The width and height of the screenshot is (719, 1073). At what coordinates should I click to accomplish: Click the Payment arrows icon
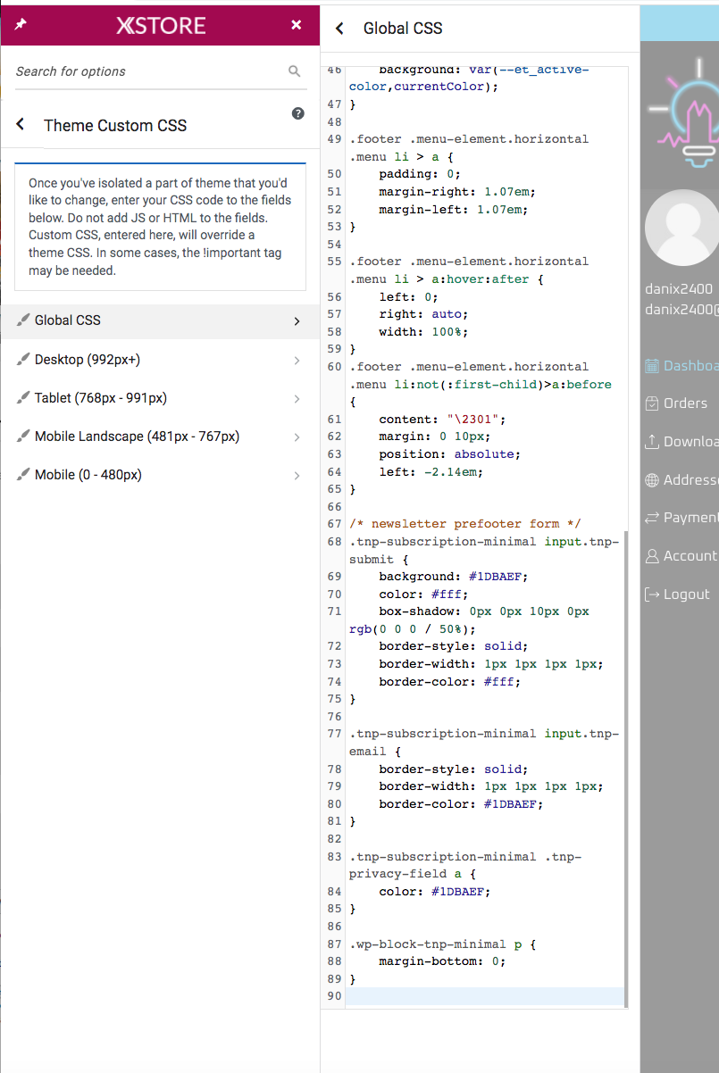[652, 518]
